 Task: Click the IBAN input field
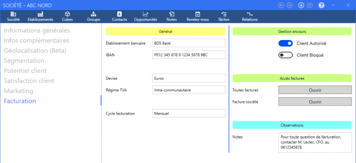(x=189, y=55)
